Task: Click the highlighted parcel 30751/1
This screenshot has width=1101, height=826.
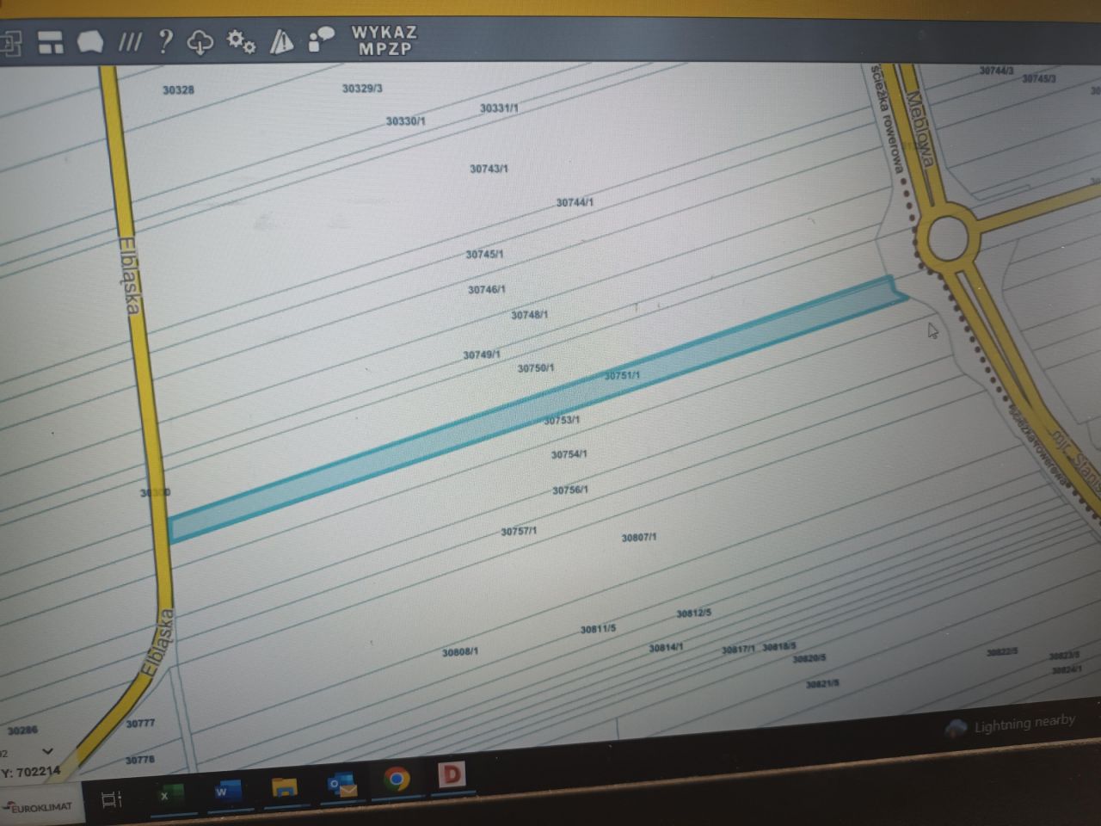Action: [622, 376]
